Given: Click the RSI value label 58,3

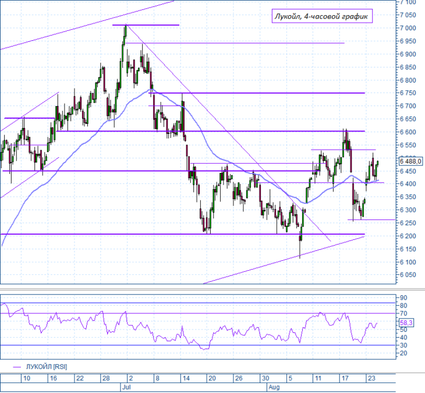Looking at the screenshot, I should coord(406,323).
